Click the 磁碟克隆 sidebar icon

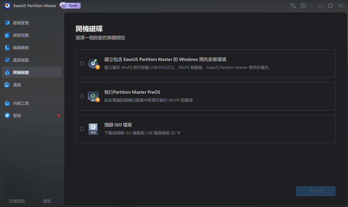tap(7, 35)
